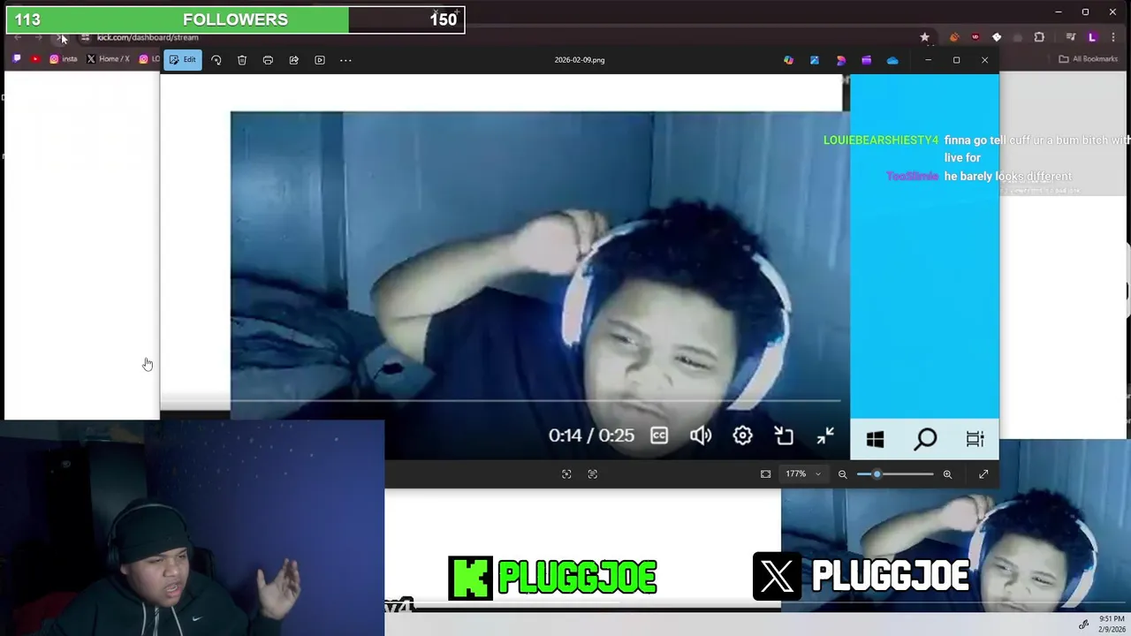
Task: Go forward in the Chrome browser
Action: click(x=39, y=37)
